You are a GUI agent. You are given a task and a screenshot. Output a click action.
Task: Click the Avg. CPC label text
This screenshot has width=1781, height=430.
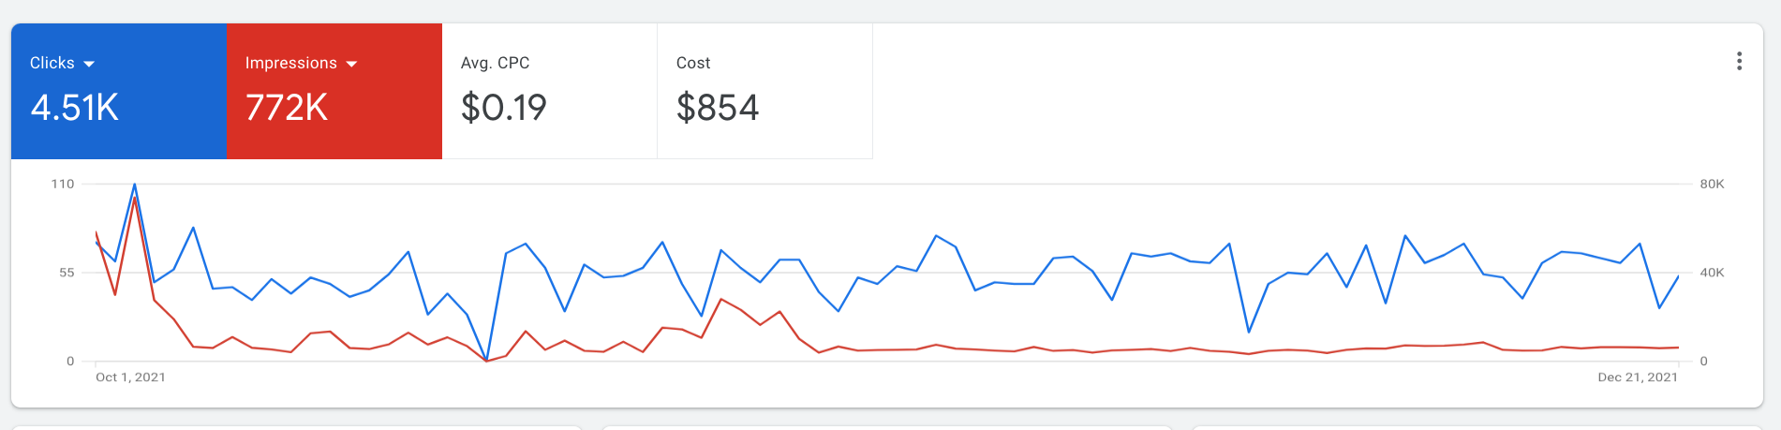pyautogui.click(x=495, y=63)
